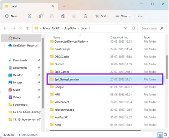Click the Cut scissors icon
169x138 pixels.
point(30,16)
